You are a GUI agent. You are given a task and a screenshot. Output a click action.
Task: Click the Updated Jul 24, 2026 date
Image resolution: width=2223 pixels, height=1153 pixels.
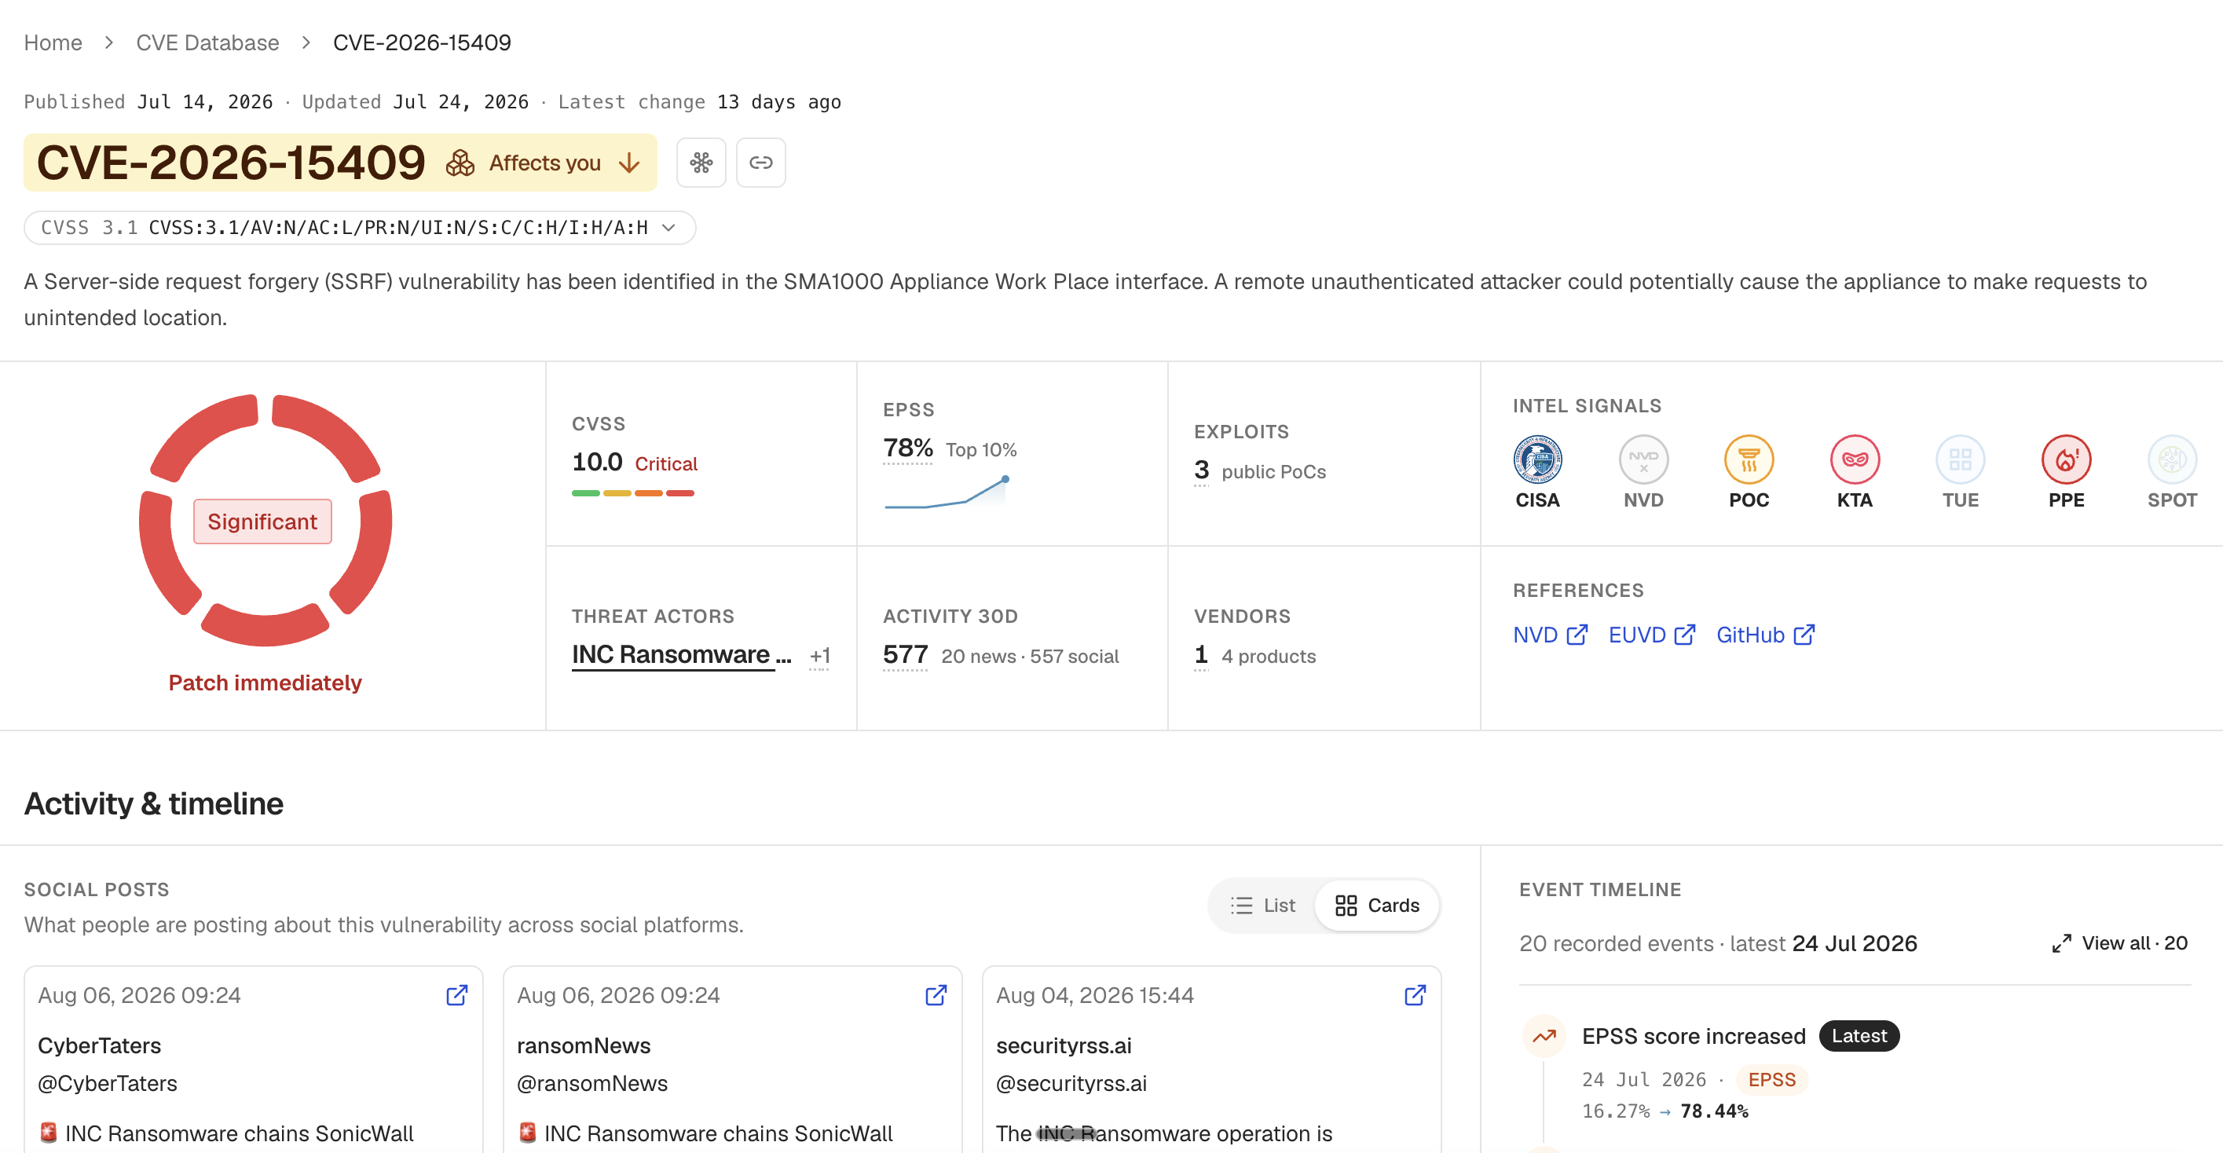click(415, 102)
